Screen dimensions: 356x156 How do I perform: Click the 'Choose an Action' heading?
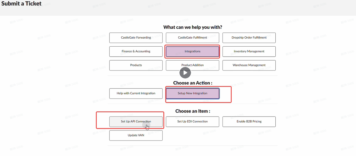pos(193,83)
